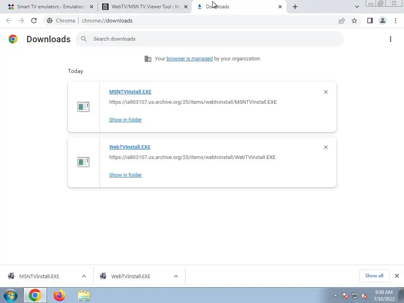Screen dimensions: 404x303
Task: Open Firefox from the taskbar
Action: pos(60,296)
